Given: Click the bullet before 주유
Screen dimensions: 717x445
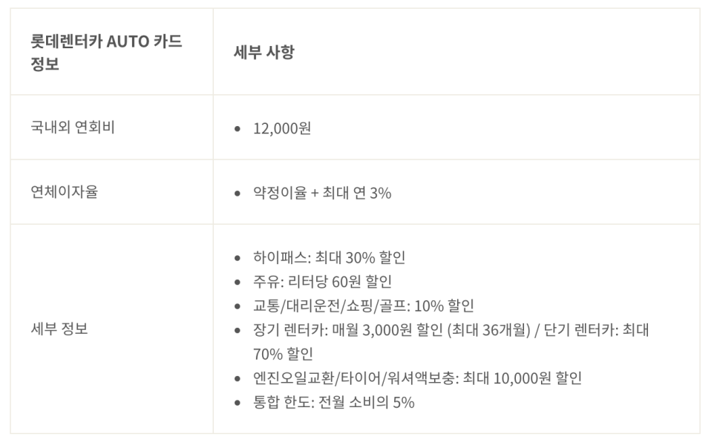Looking at the screenshot, I should [238, 282].
